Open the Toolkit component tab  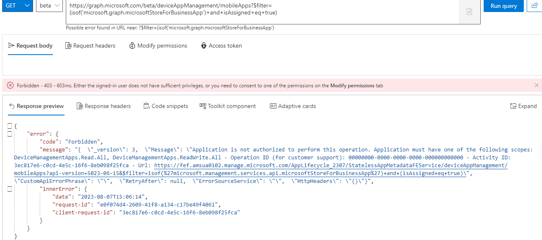pyautogui.click(x=228, y=106)
